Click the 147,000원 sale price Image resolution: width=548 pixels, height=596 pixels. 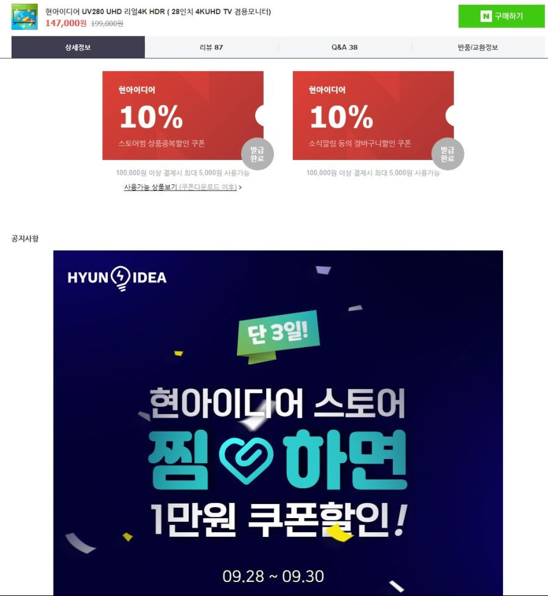point(66,23)
